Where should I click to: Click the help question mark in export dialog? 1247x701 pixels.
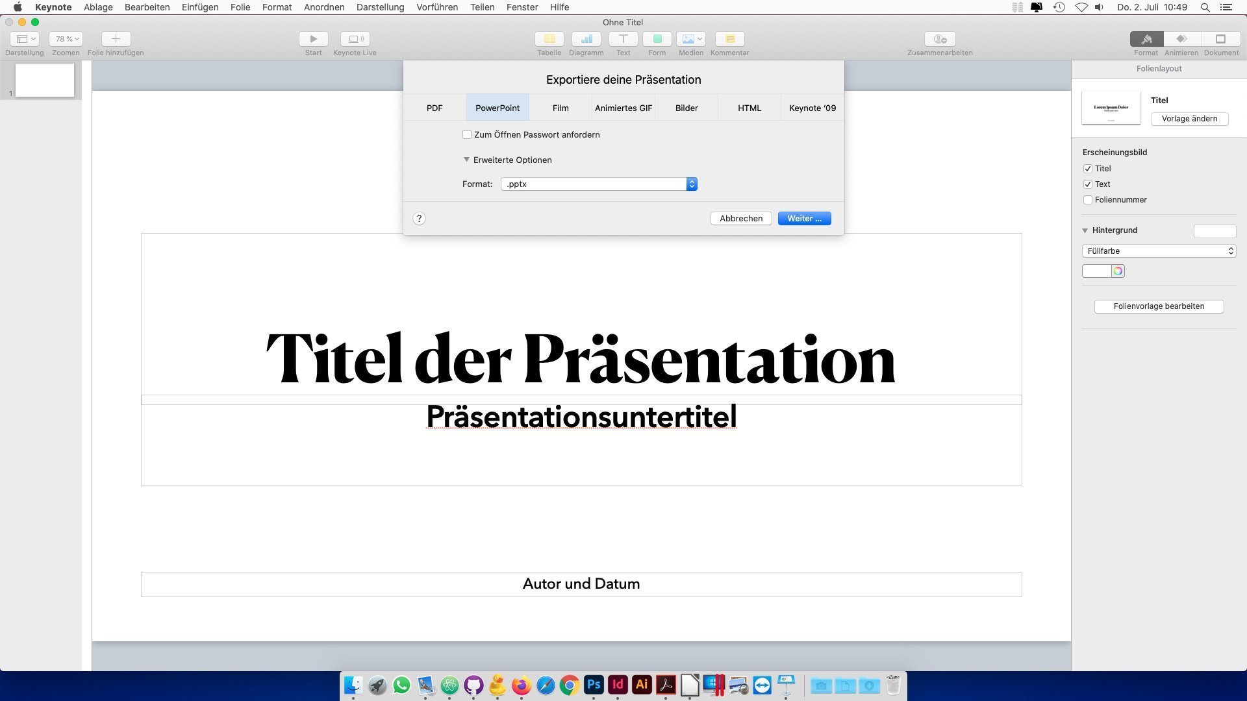(x=420, y=219)
